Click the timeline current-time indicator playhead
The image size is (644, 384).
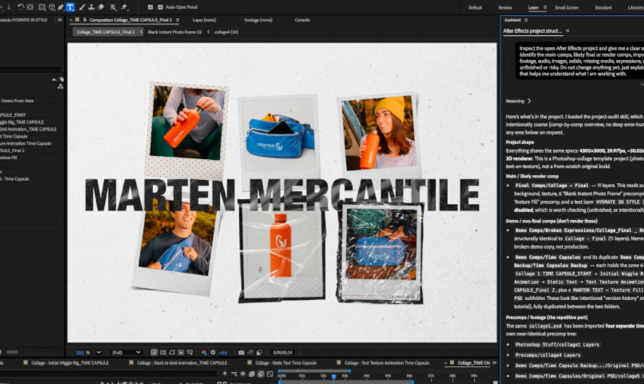click(334, 376)
